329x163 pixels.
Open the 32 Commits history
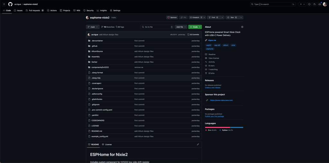193,34
